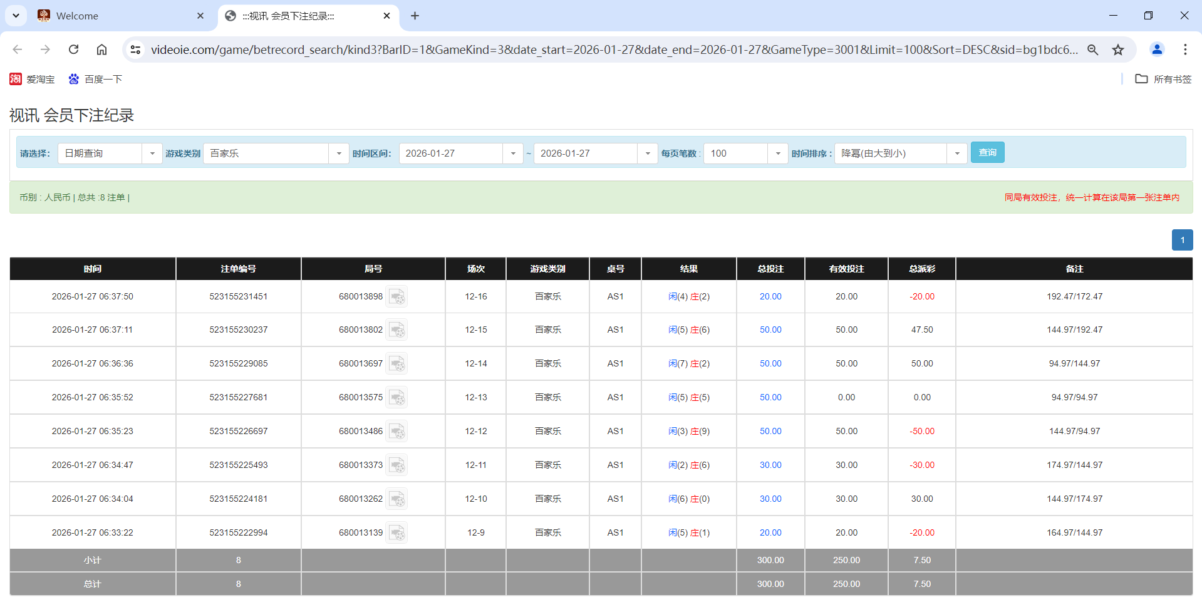Viewport: 1202px width, 607px height.
Task: Reload the betting records page
Action: click(73, 49)
